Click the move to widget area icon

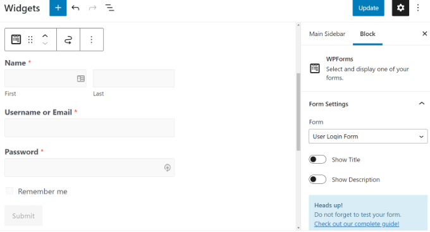[x=68, y=39]
